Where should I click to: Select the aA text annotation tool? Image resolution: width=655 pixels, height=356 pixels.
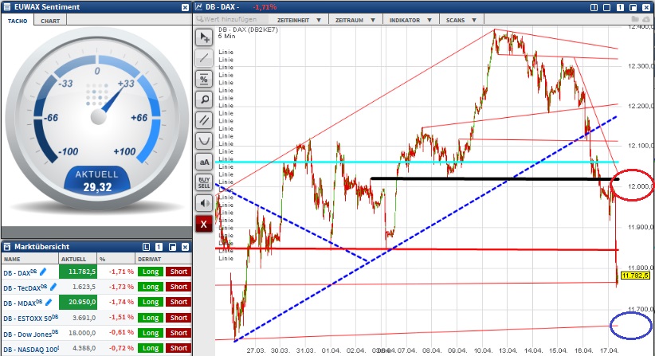pyautogui.click(x=204, y=162)
